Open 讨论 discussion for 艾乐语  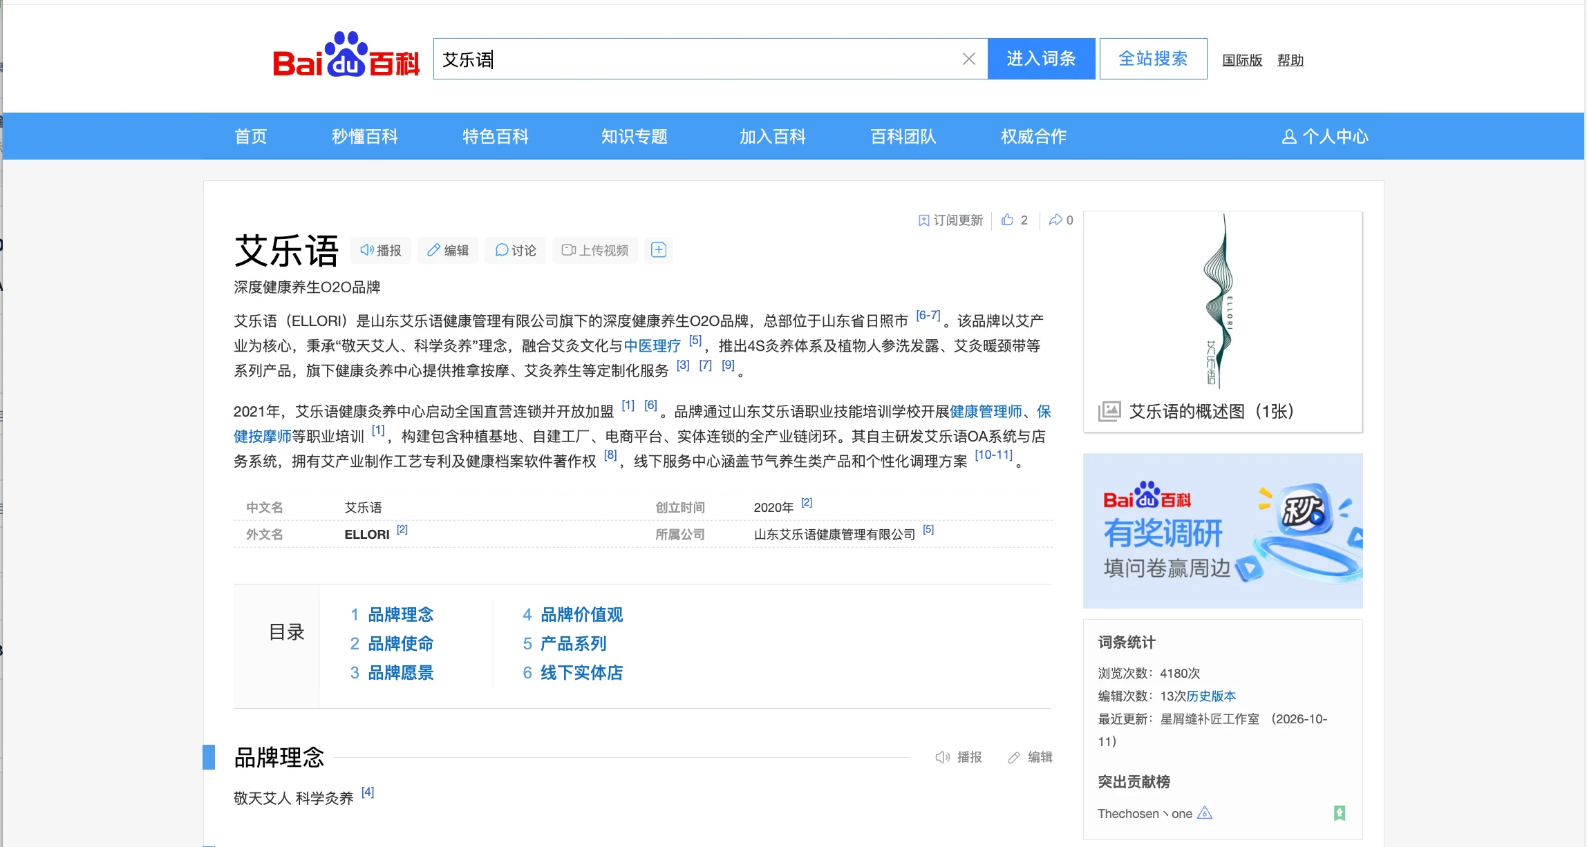[x=516, y=250]
